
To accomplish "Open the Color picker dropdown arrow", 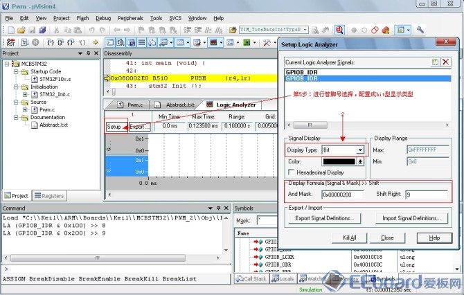I will (x=359, y=161).
